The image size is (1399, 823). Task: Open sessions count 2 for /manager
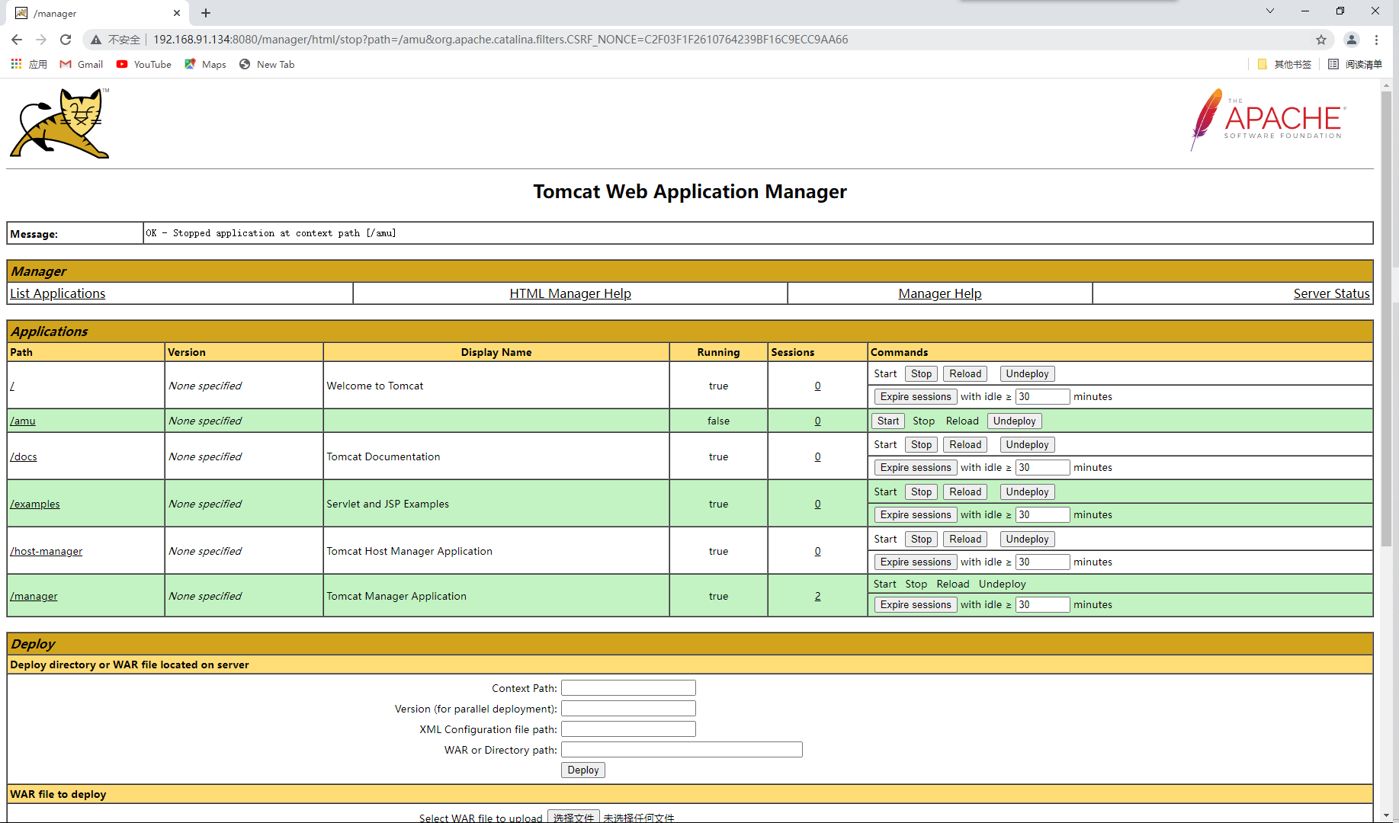[x=817, y=596]
